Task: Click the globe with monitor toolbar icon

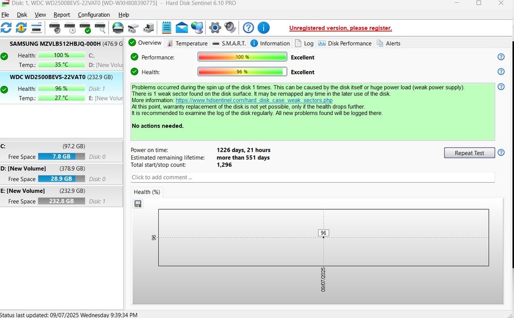Action: pyautogui.click(x=197, y=28)
